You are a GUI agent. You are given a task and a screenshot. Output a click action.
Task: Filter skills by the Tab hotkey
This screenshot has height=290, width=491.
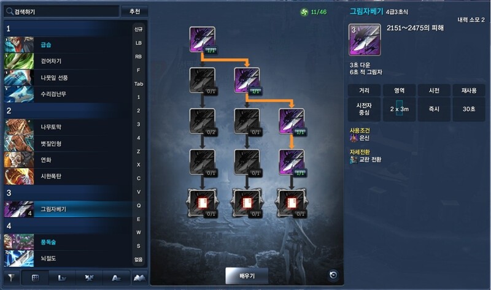pyautogui.click(x=139, y=84)
